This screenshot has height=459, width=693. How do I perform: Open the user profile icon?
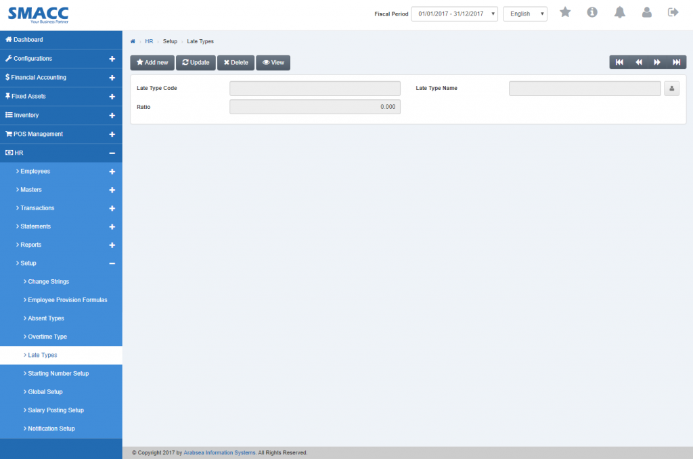(646, 11)
